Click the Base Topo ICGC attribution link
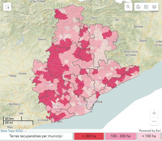The height and width of the screenshot is (141, 162). 11,130
